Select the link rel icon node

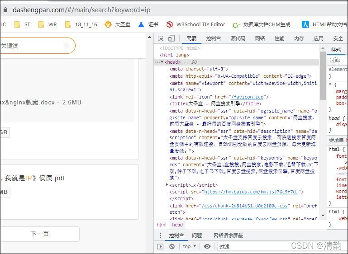pyautogui.click(x=219, y=97)
